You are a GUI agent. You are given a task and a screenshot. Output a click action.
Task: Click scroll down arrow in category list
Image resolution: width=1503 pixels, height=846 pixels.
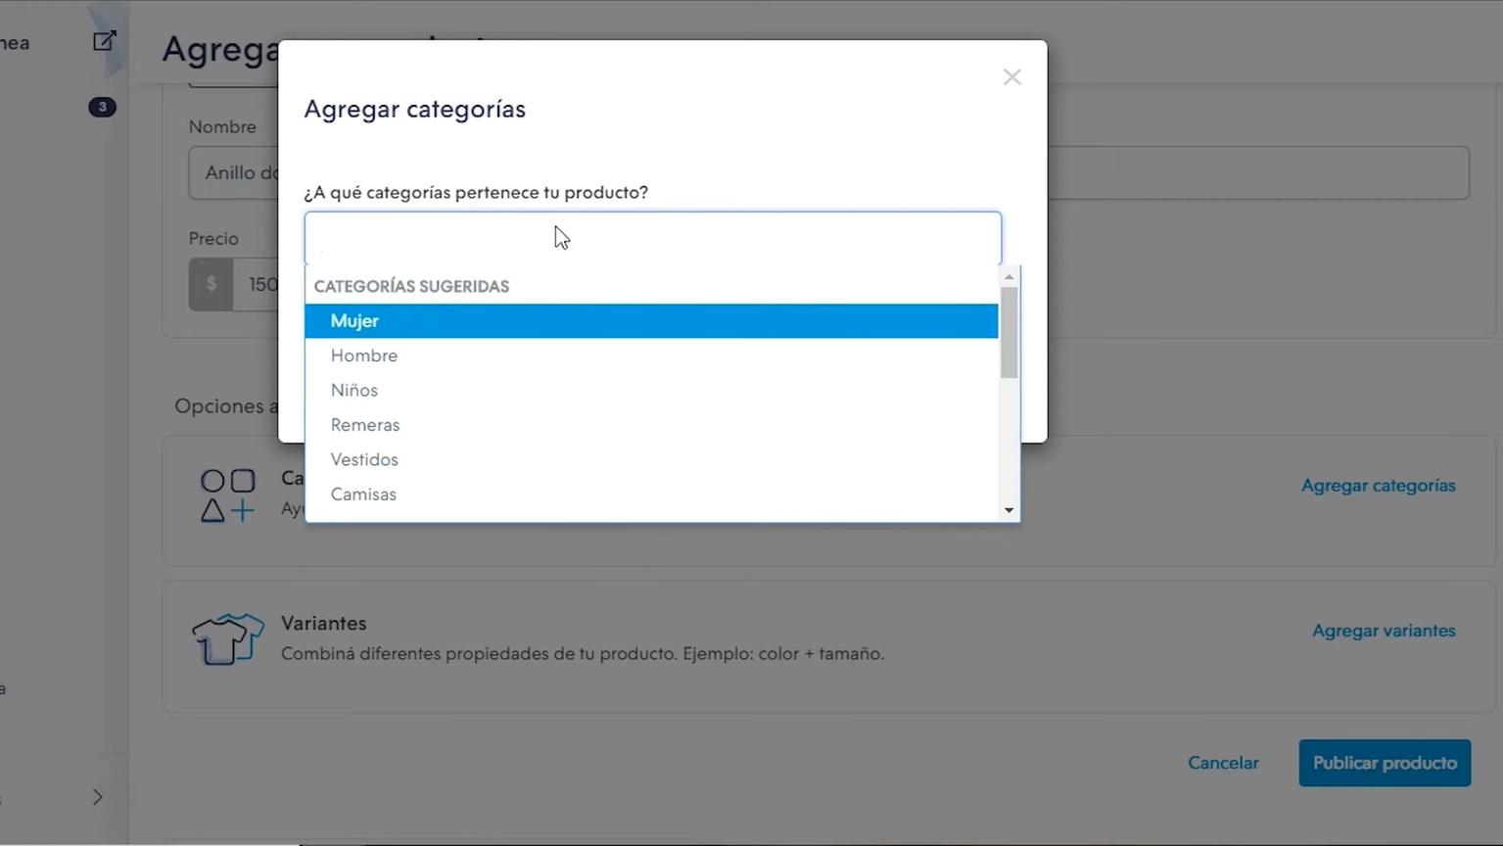[x=1009, y=510]
